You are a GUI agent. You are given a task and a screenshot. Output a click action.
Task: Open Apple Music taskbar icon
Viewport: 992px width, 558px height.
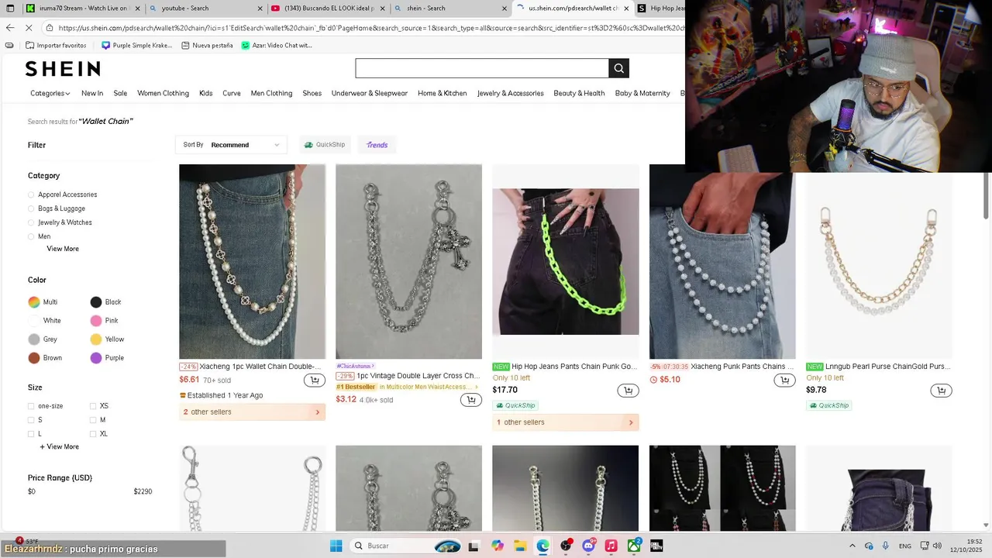pos(611,546)
